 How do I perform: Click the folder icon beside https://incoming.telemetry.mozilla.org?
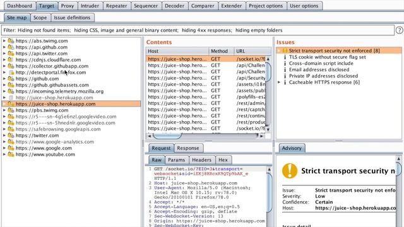pos(11,91)
